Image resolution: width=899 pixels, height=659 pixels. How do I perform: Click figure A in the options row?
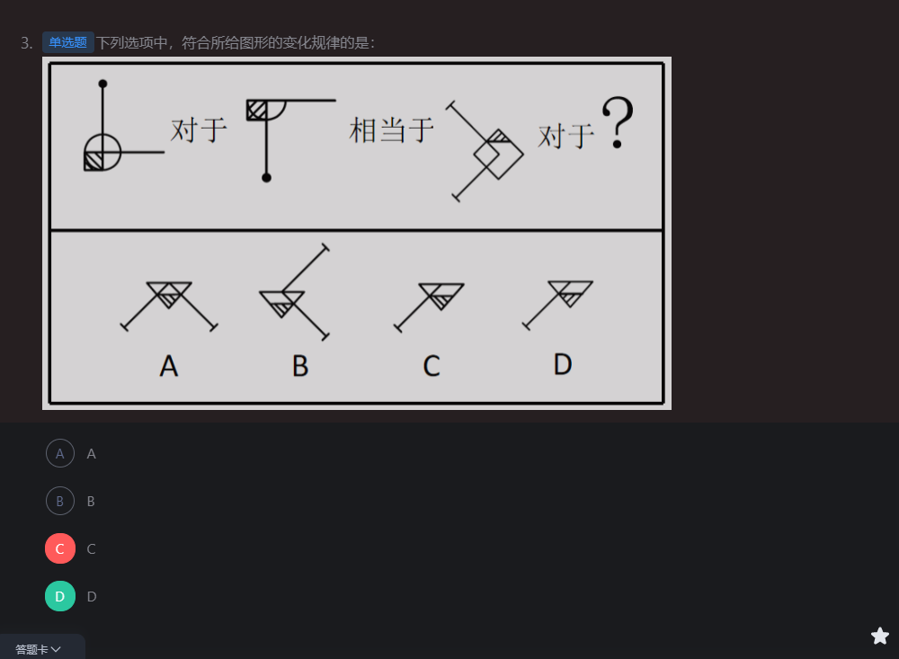tap(169, 306)
